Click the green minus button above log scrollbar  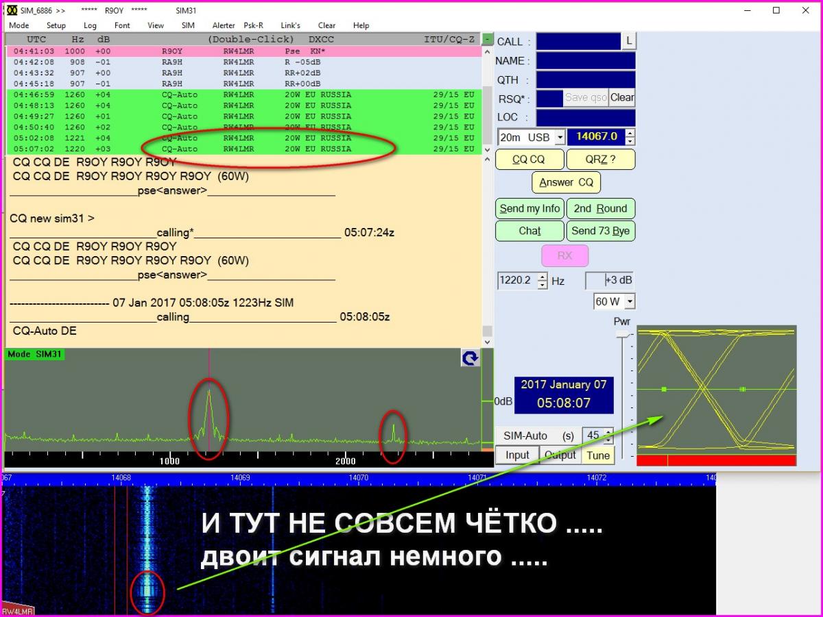pos(487,40)
